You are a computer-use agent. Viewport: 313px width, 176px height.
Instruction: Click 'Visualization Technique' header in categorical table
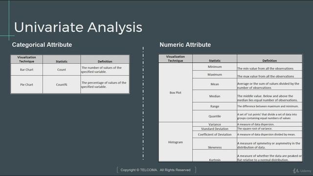pyautogui.click(x=26, y=59)
